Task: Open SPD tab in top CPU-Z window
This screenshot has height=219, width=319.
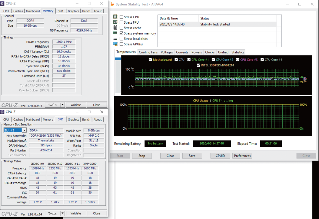Action: pos(61,11)
